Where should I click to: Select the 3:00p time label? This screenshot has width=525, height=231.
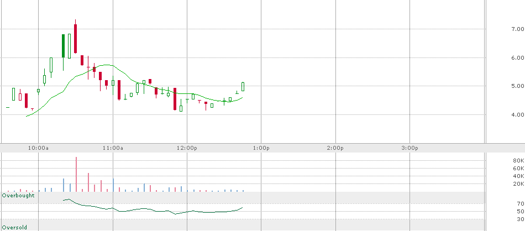410,148
